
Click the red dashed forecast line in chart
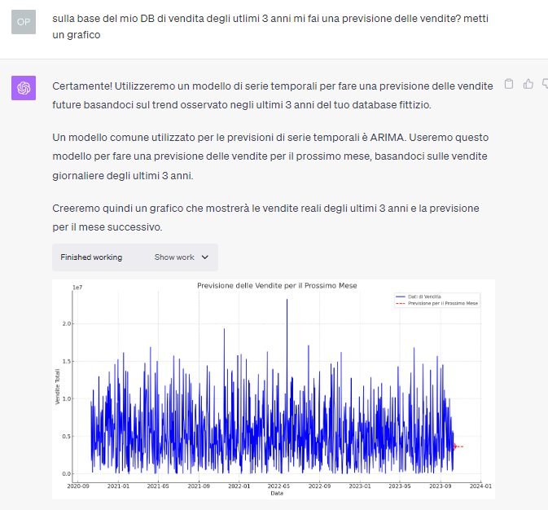point(458,446)
